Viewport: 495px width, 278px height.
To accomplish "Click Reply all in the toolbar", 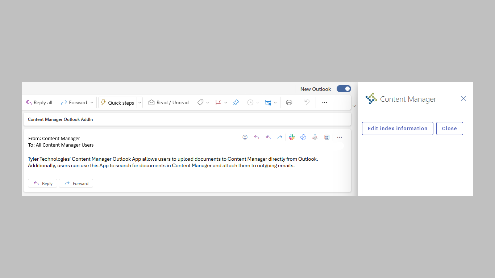I will click(39, 102).
